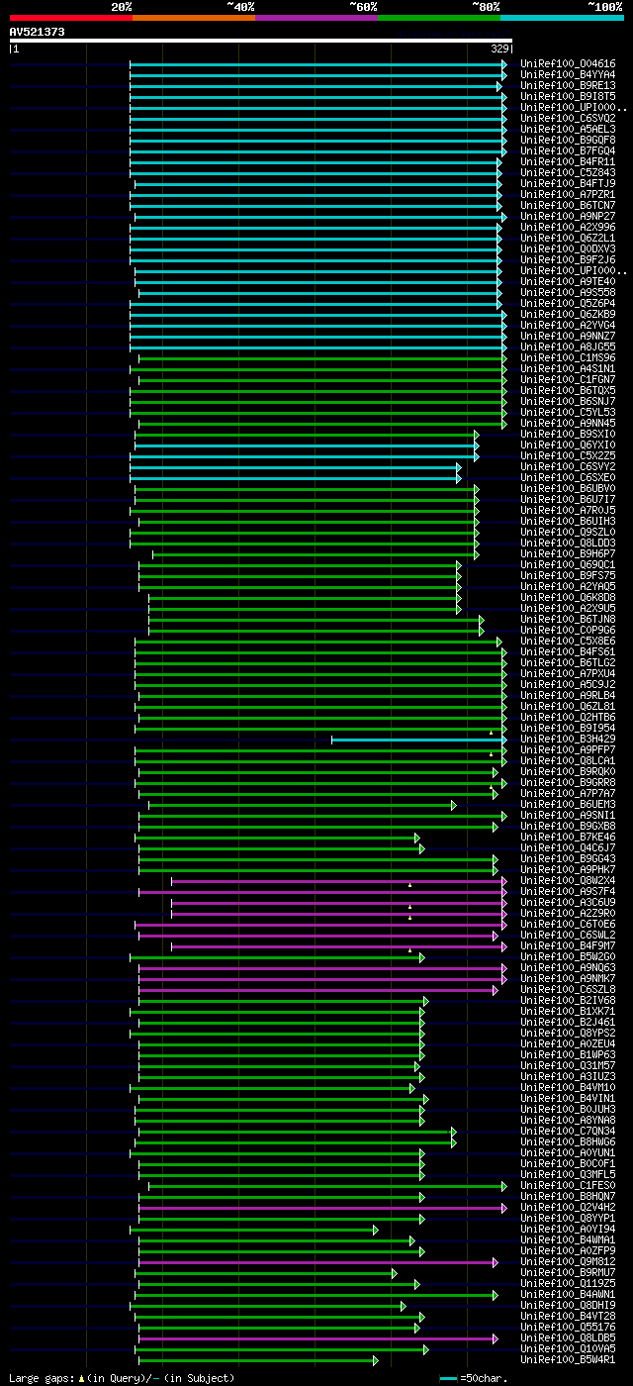Select hit label UniRef100_A5C9J2
Image resolution: width=633 pixels, height=1386 pixels.
click(x=568, y=684)
